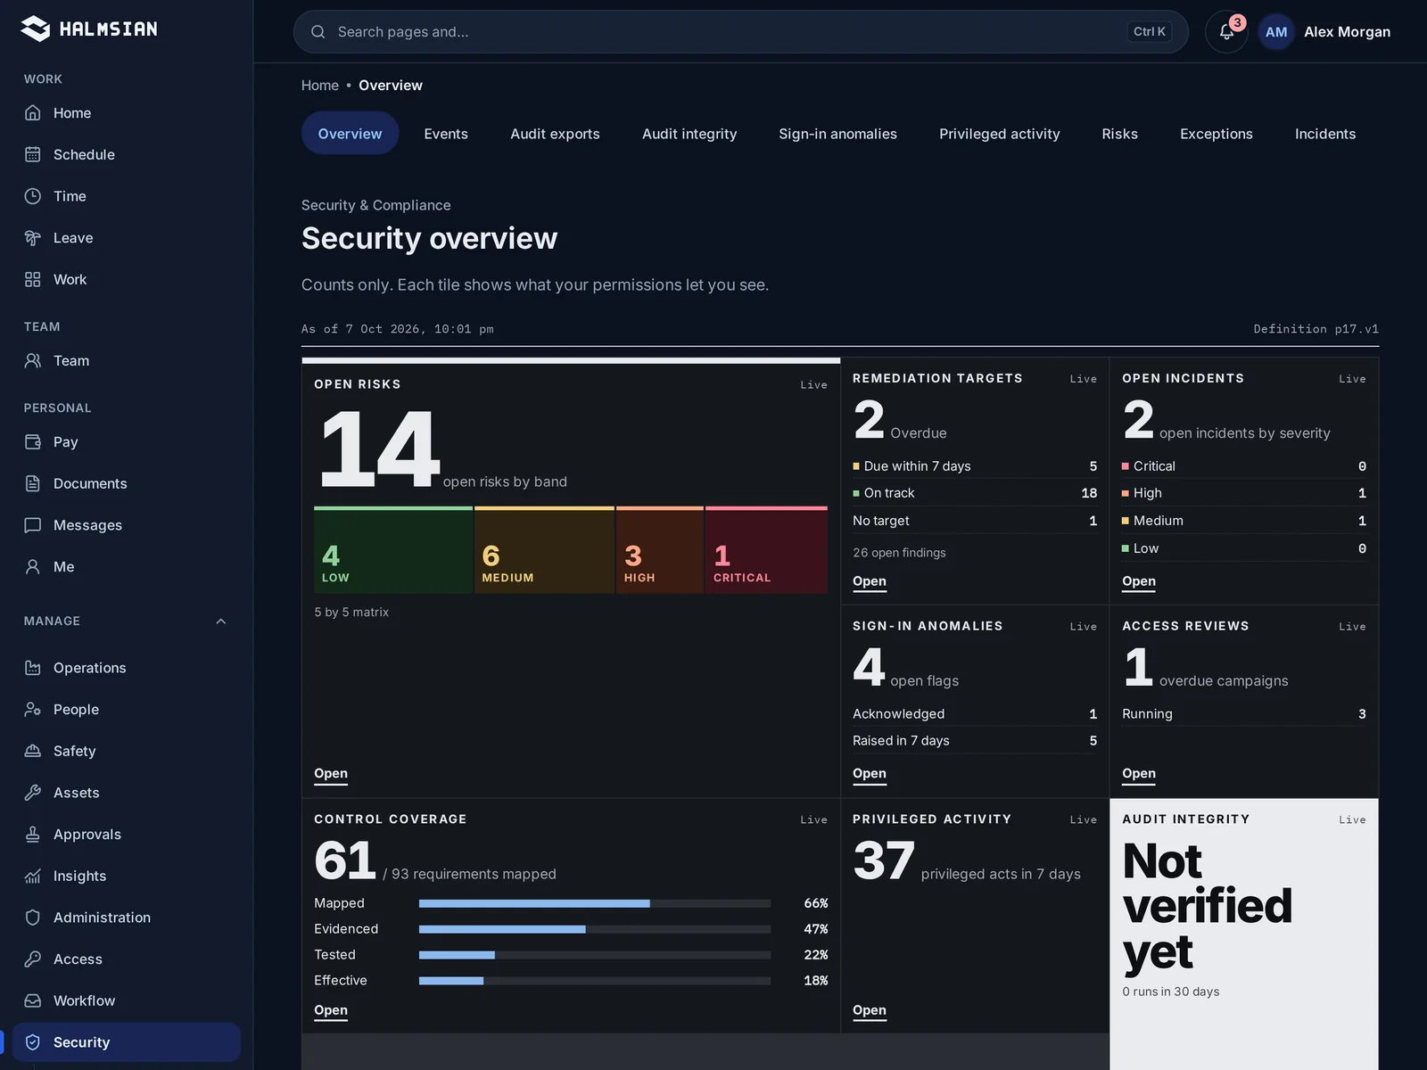
Task: Click the Security shield-check icon
Action: [33, 1042]
